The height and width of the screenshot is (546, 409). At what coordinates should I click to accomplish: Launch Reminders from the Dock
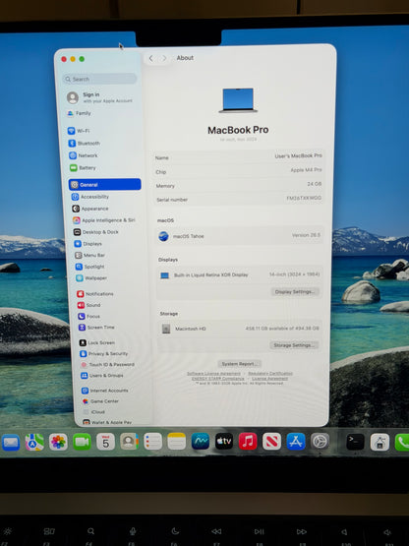click(x=152, y=442)
